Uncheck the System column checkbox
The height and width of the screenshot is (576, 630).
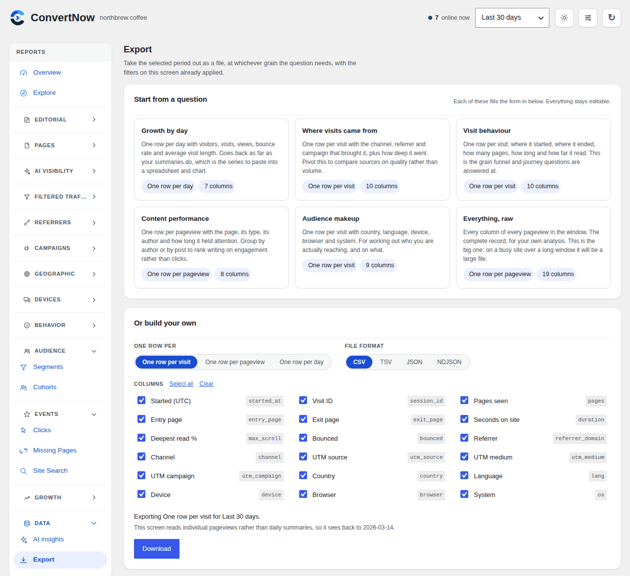[x=464, y=494]
